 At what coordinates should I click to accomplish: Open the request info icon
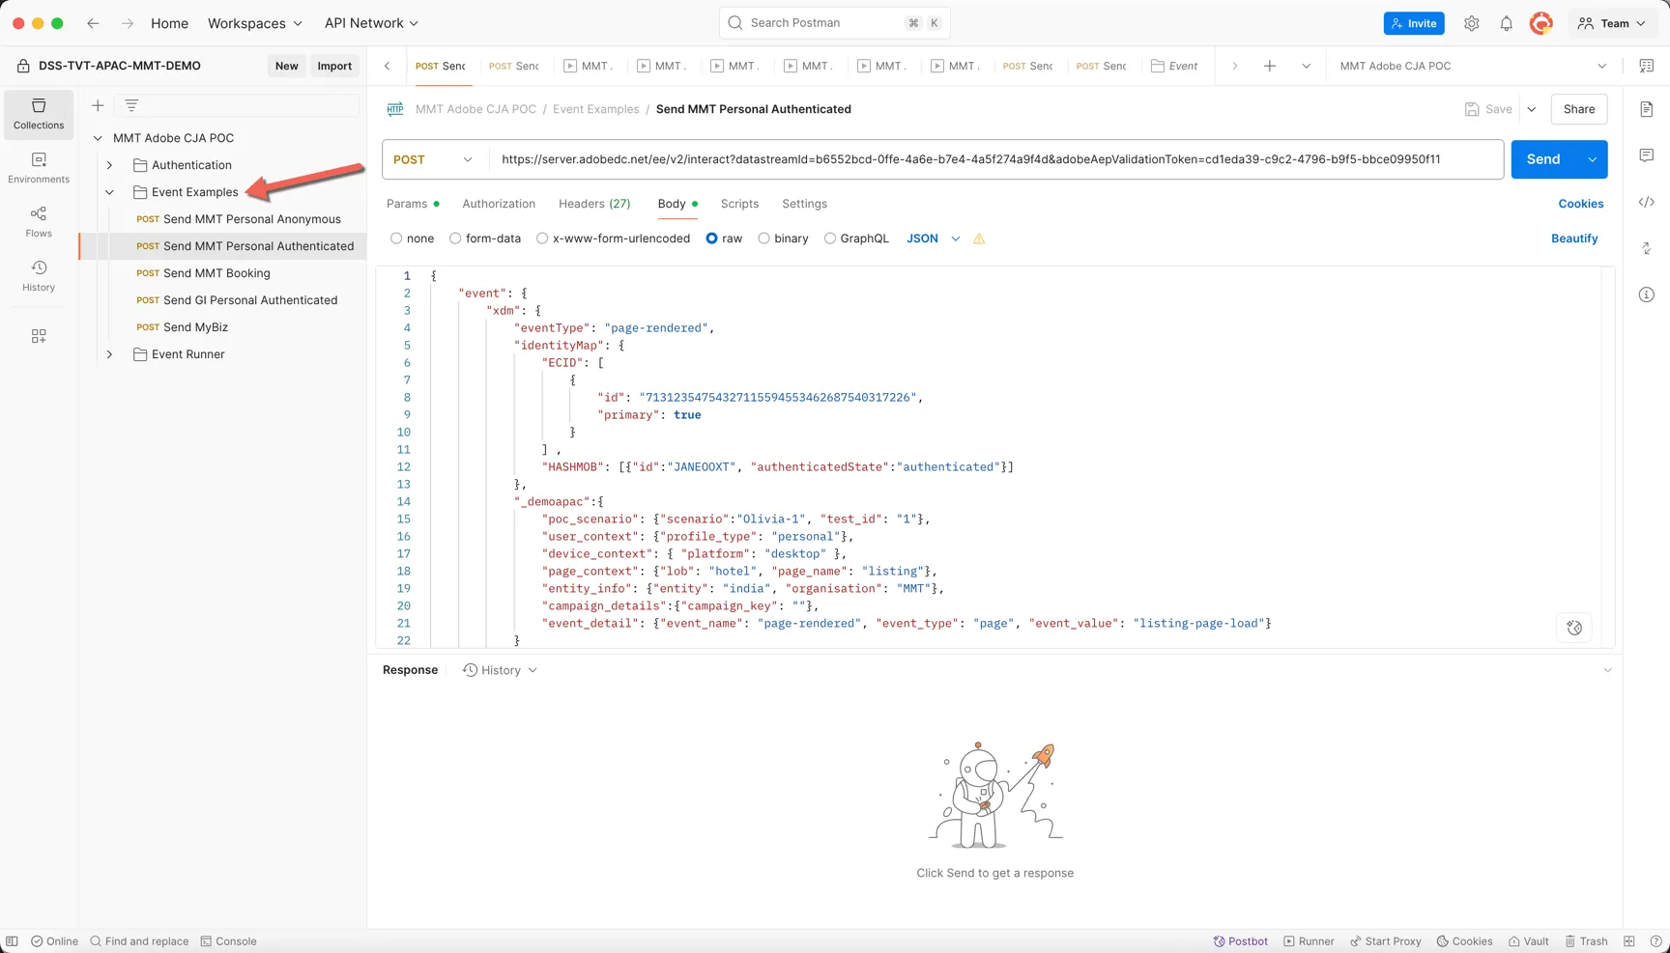pos(1647,294)
